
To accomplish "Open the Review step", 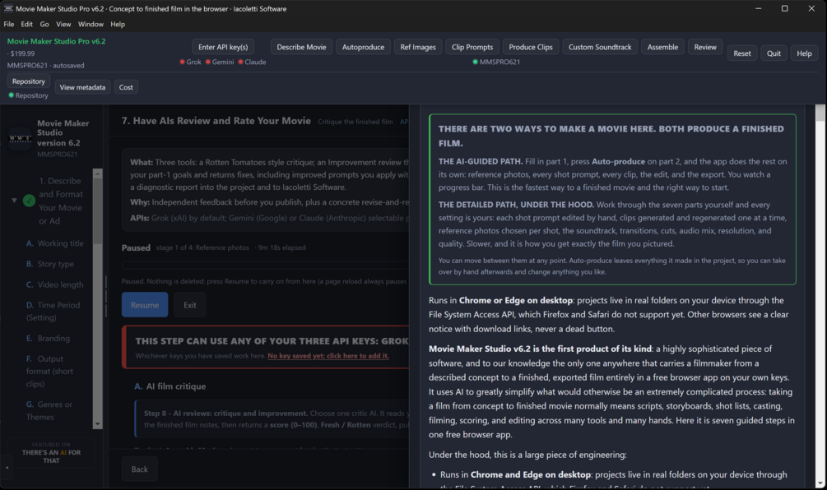I will click(705, 47).
